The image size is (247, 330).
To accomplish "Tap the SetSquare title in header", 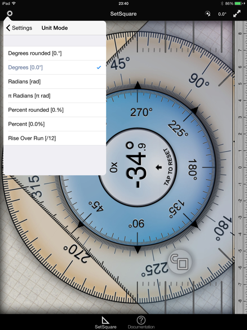I will (123, 14).
